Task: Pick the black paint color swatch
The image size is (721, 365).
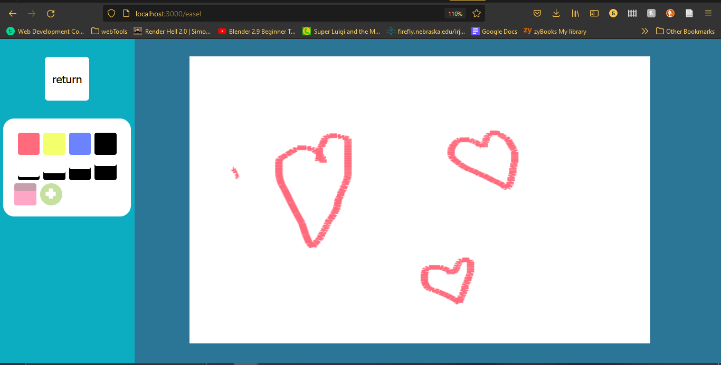Action: coord(106,144)
